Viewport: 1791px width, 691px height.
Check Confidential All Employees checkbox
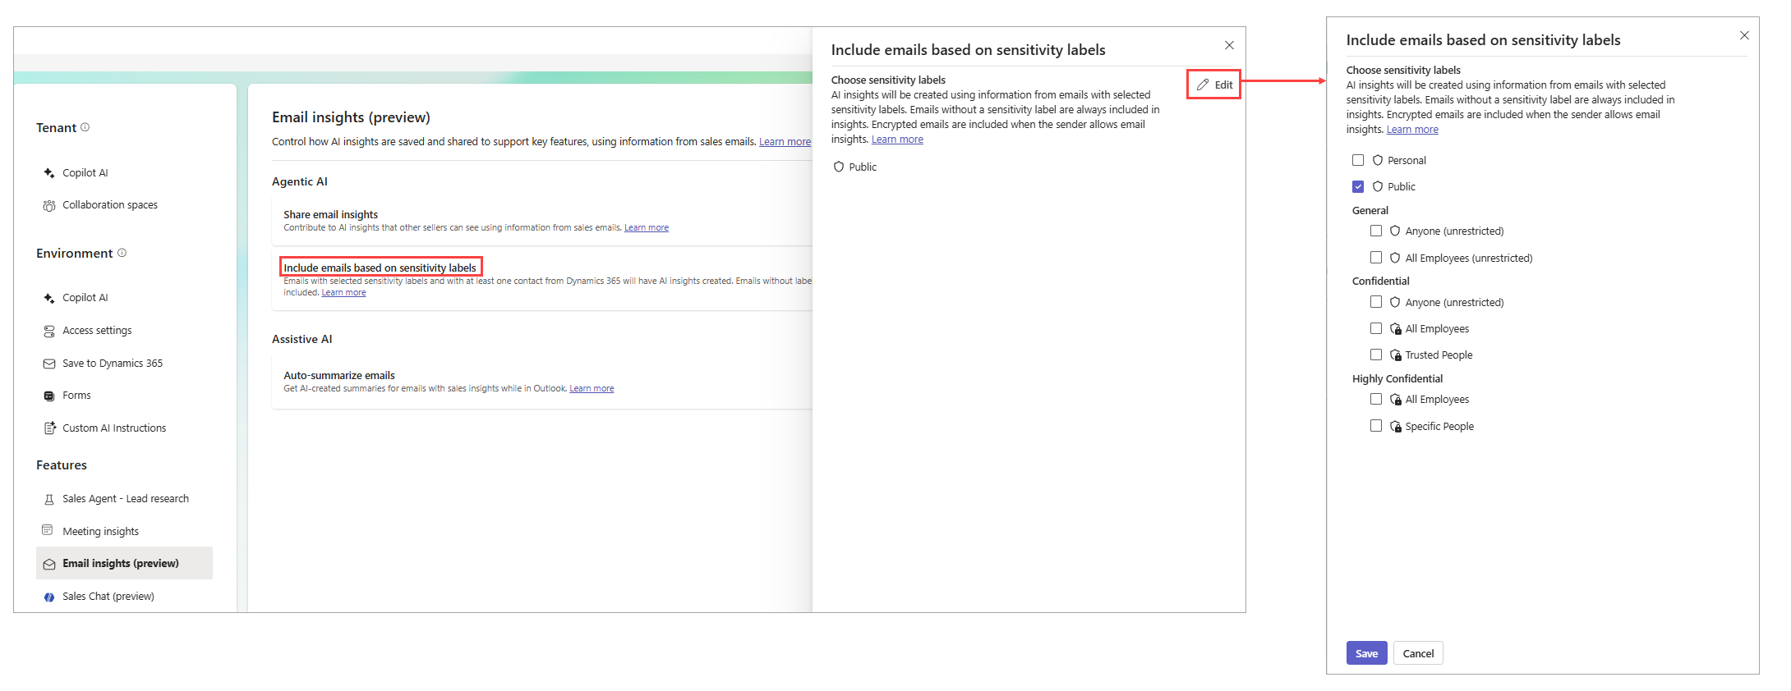tap(1376, 328)
